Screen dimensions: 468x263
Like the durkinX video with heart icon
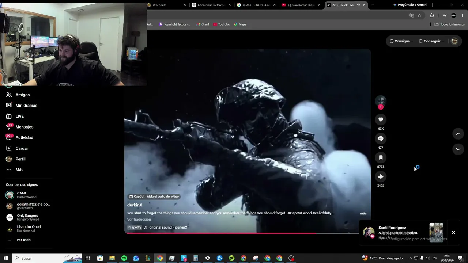point(381,119)
